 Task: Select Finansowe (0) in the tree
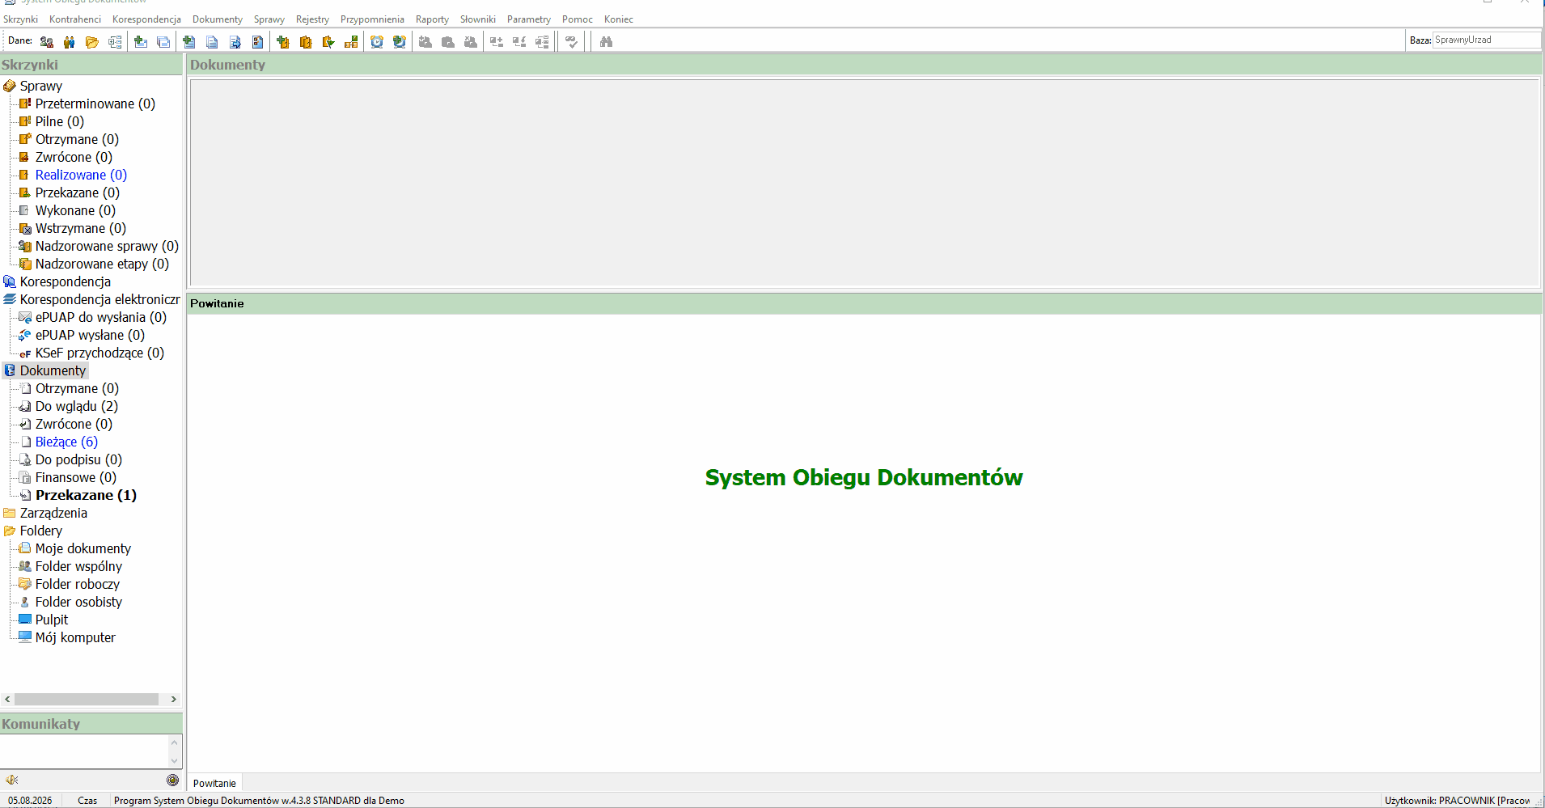(x=76, y=477)
